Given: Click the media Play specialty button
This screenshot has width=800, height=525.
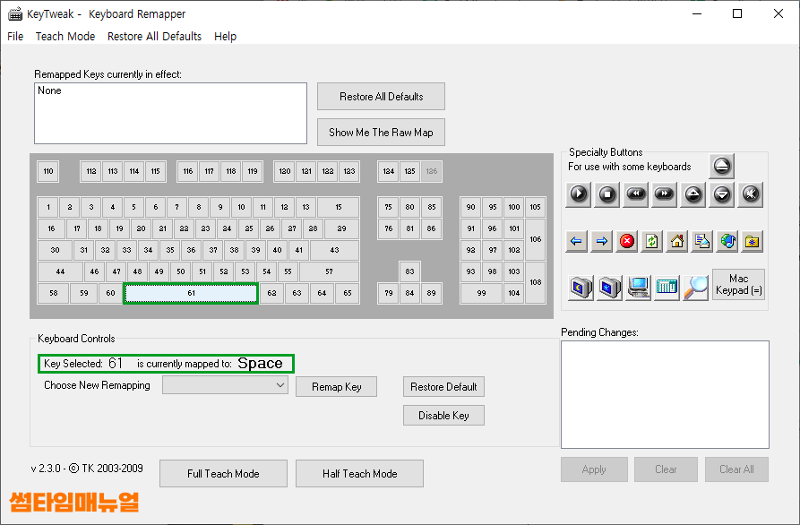Looking at the screenshot, I should [x=579, y=194].
